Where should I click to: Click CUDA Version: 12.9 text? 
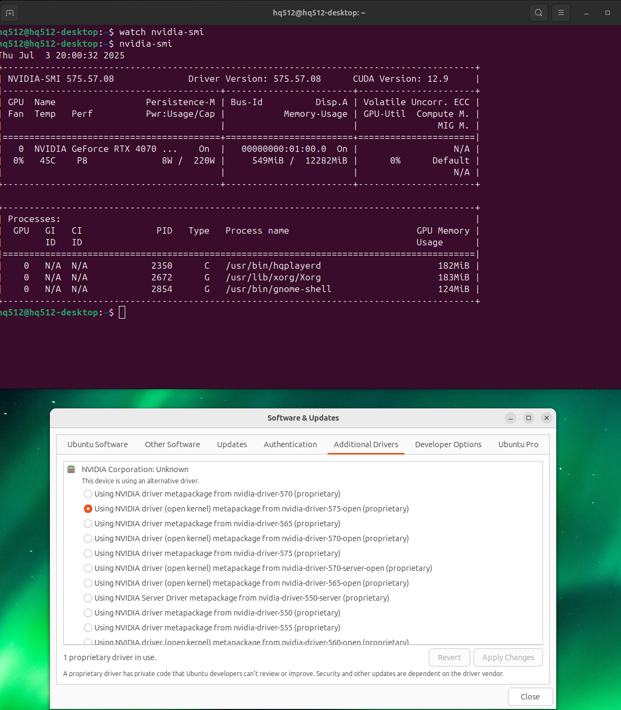click(401, 79)
